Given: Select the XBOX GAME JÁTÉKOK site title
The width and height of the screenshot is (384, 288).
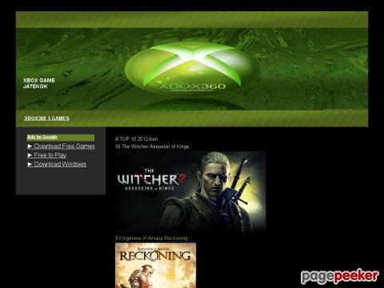Looking at the screenshot, I should click(x=39, y=83).
